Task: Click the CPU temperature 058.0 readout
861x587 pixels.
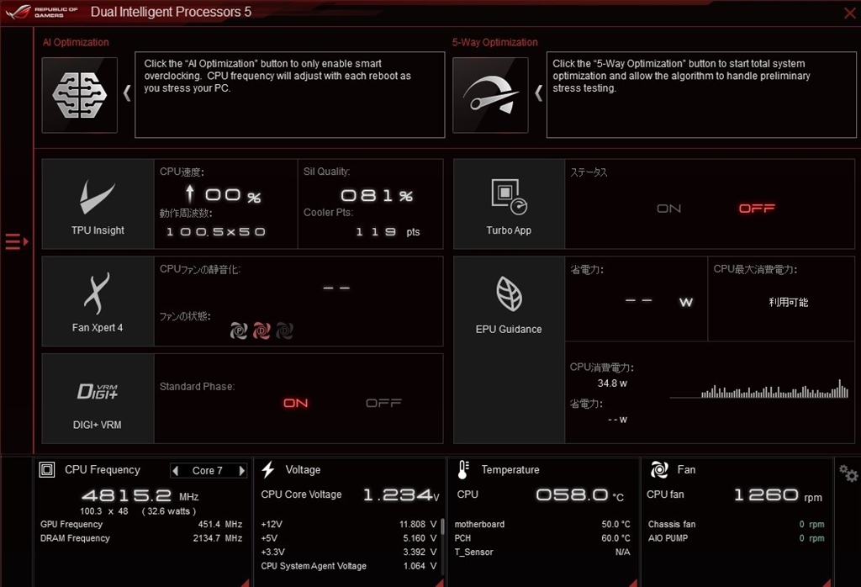Action: [x=580, y=495]
